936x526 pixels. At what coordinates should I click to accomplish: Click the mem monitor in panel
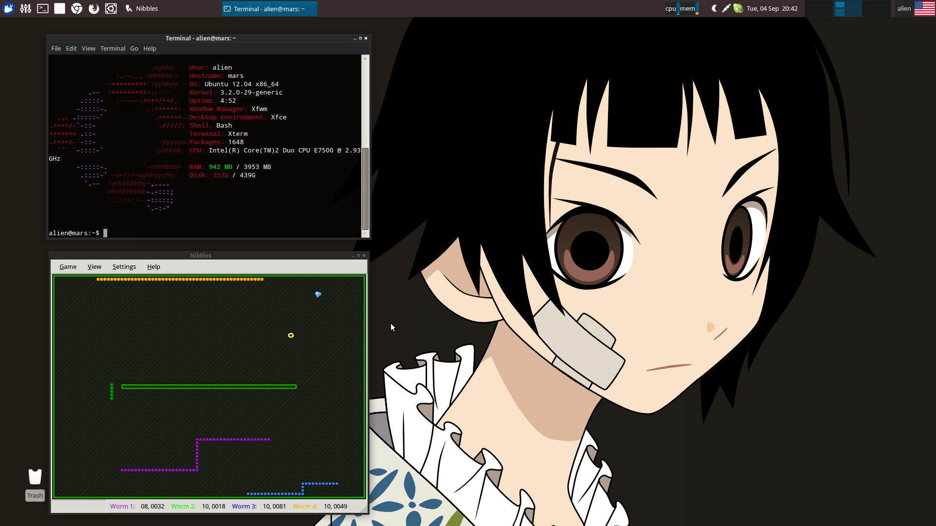(689, 8)
